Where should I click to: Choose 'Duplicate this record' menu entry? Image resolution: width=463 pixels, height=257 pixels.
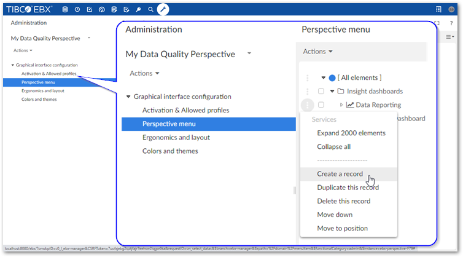(x=348, y=188)
